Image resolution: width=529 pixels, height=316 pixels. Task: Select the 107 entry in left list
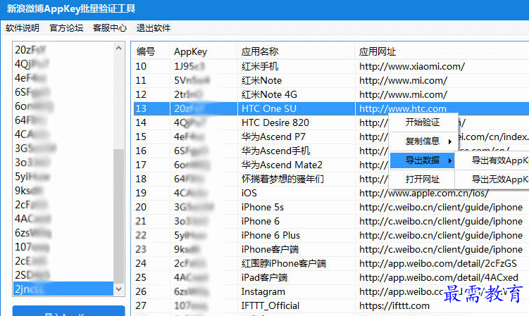(63, 247)
